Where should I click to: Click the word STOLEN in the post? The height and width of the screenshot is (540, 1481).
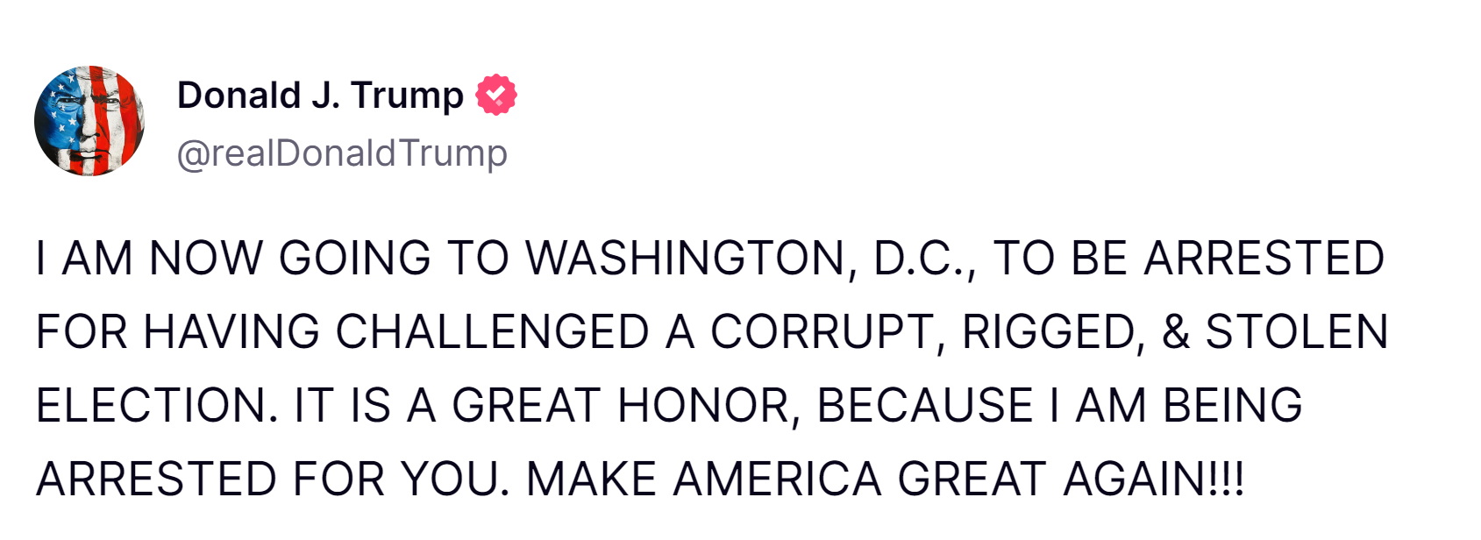[x=1297, y=332]
